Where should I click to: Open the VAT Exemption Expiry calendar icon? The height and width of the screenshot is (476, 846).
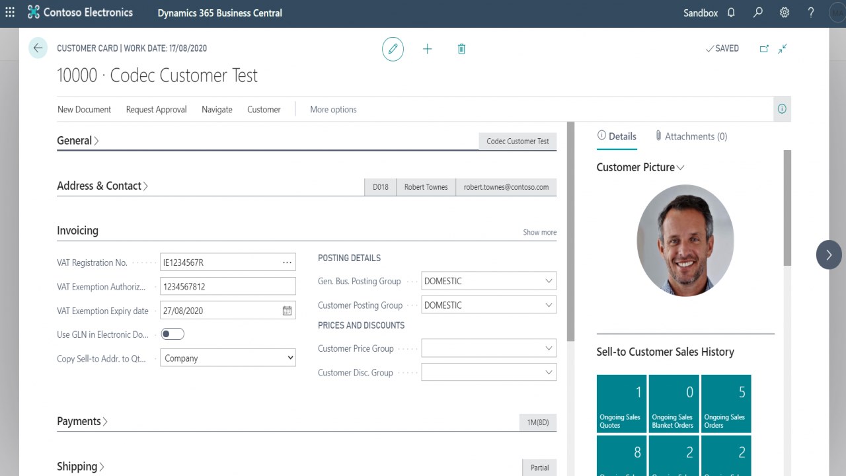(287, 311)
